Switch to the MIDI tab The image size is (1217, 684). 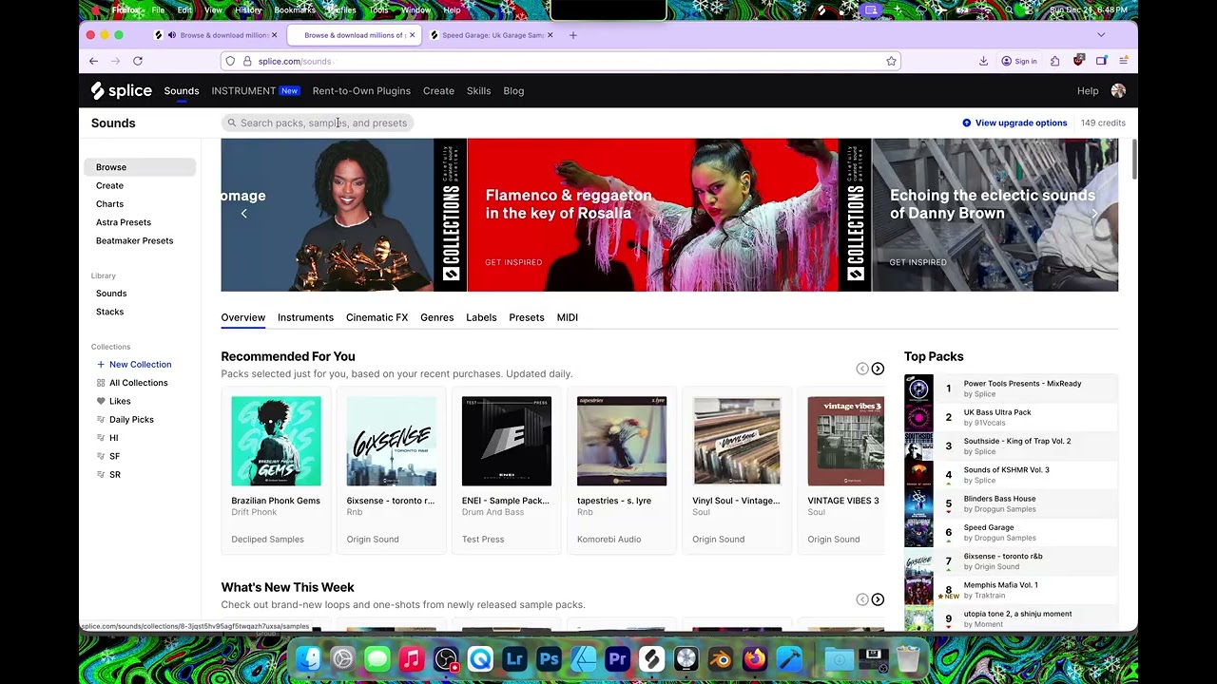(568, 317)
